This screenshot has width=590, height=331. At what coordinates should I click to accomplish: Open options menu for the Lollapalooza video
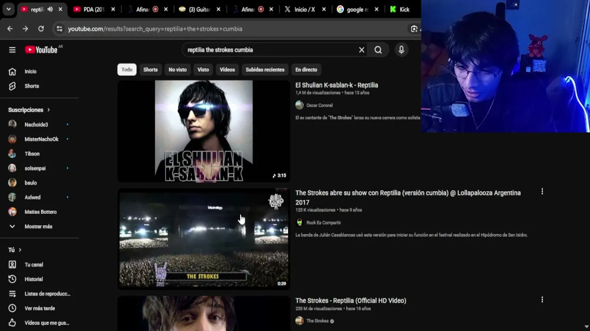(542, 191)
